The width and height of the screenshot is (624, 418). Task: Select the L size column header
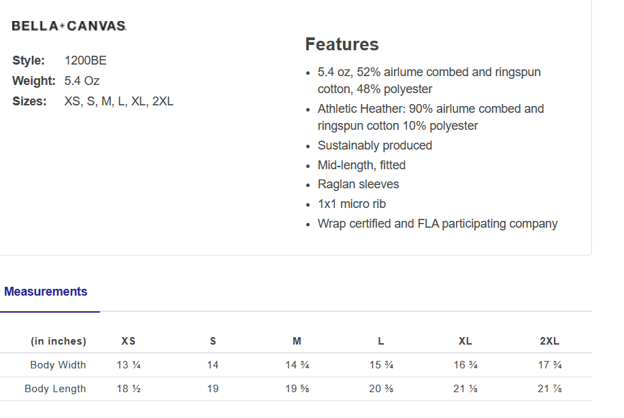[381, 341]
